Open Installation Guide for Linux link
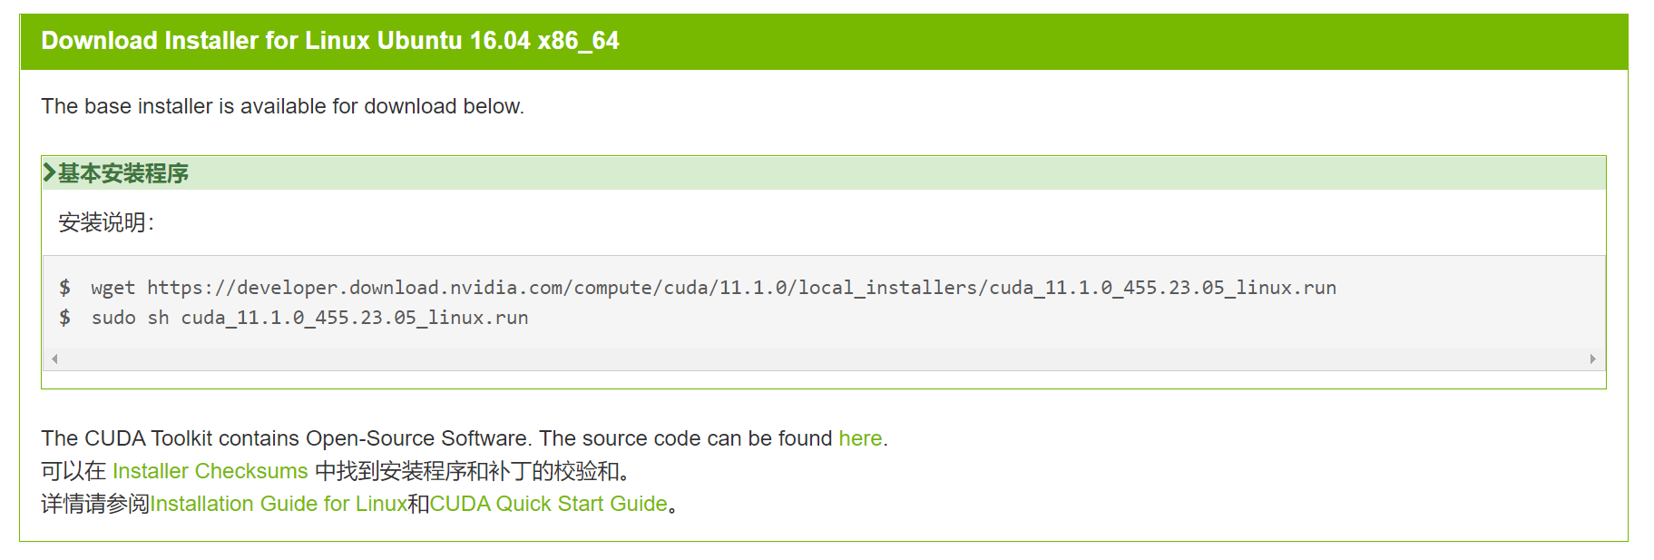The image size is (1654, 560). 278,504
